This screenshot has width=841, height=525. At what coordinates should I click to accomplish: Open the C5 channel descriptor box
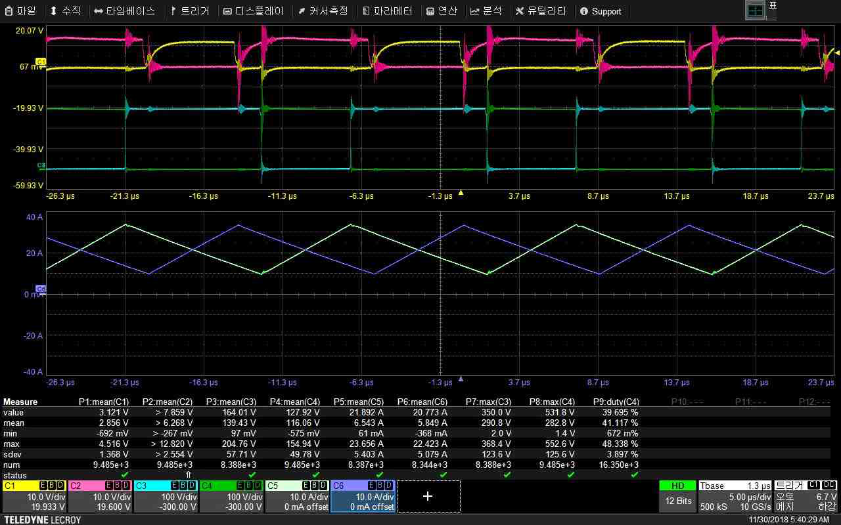297,496
